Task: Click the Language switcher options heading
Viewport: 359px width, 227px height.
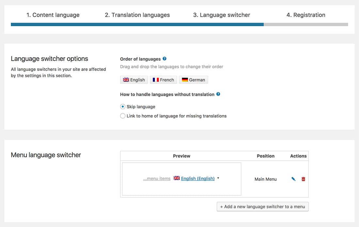Action: pyautogui.click(x=50, y=59)
